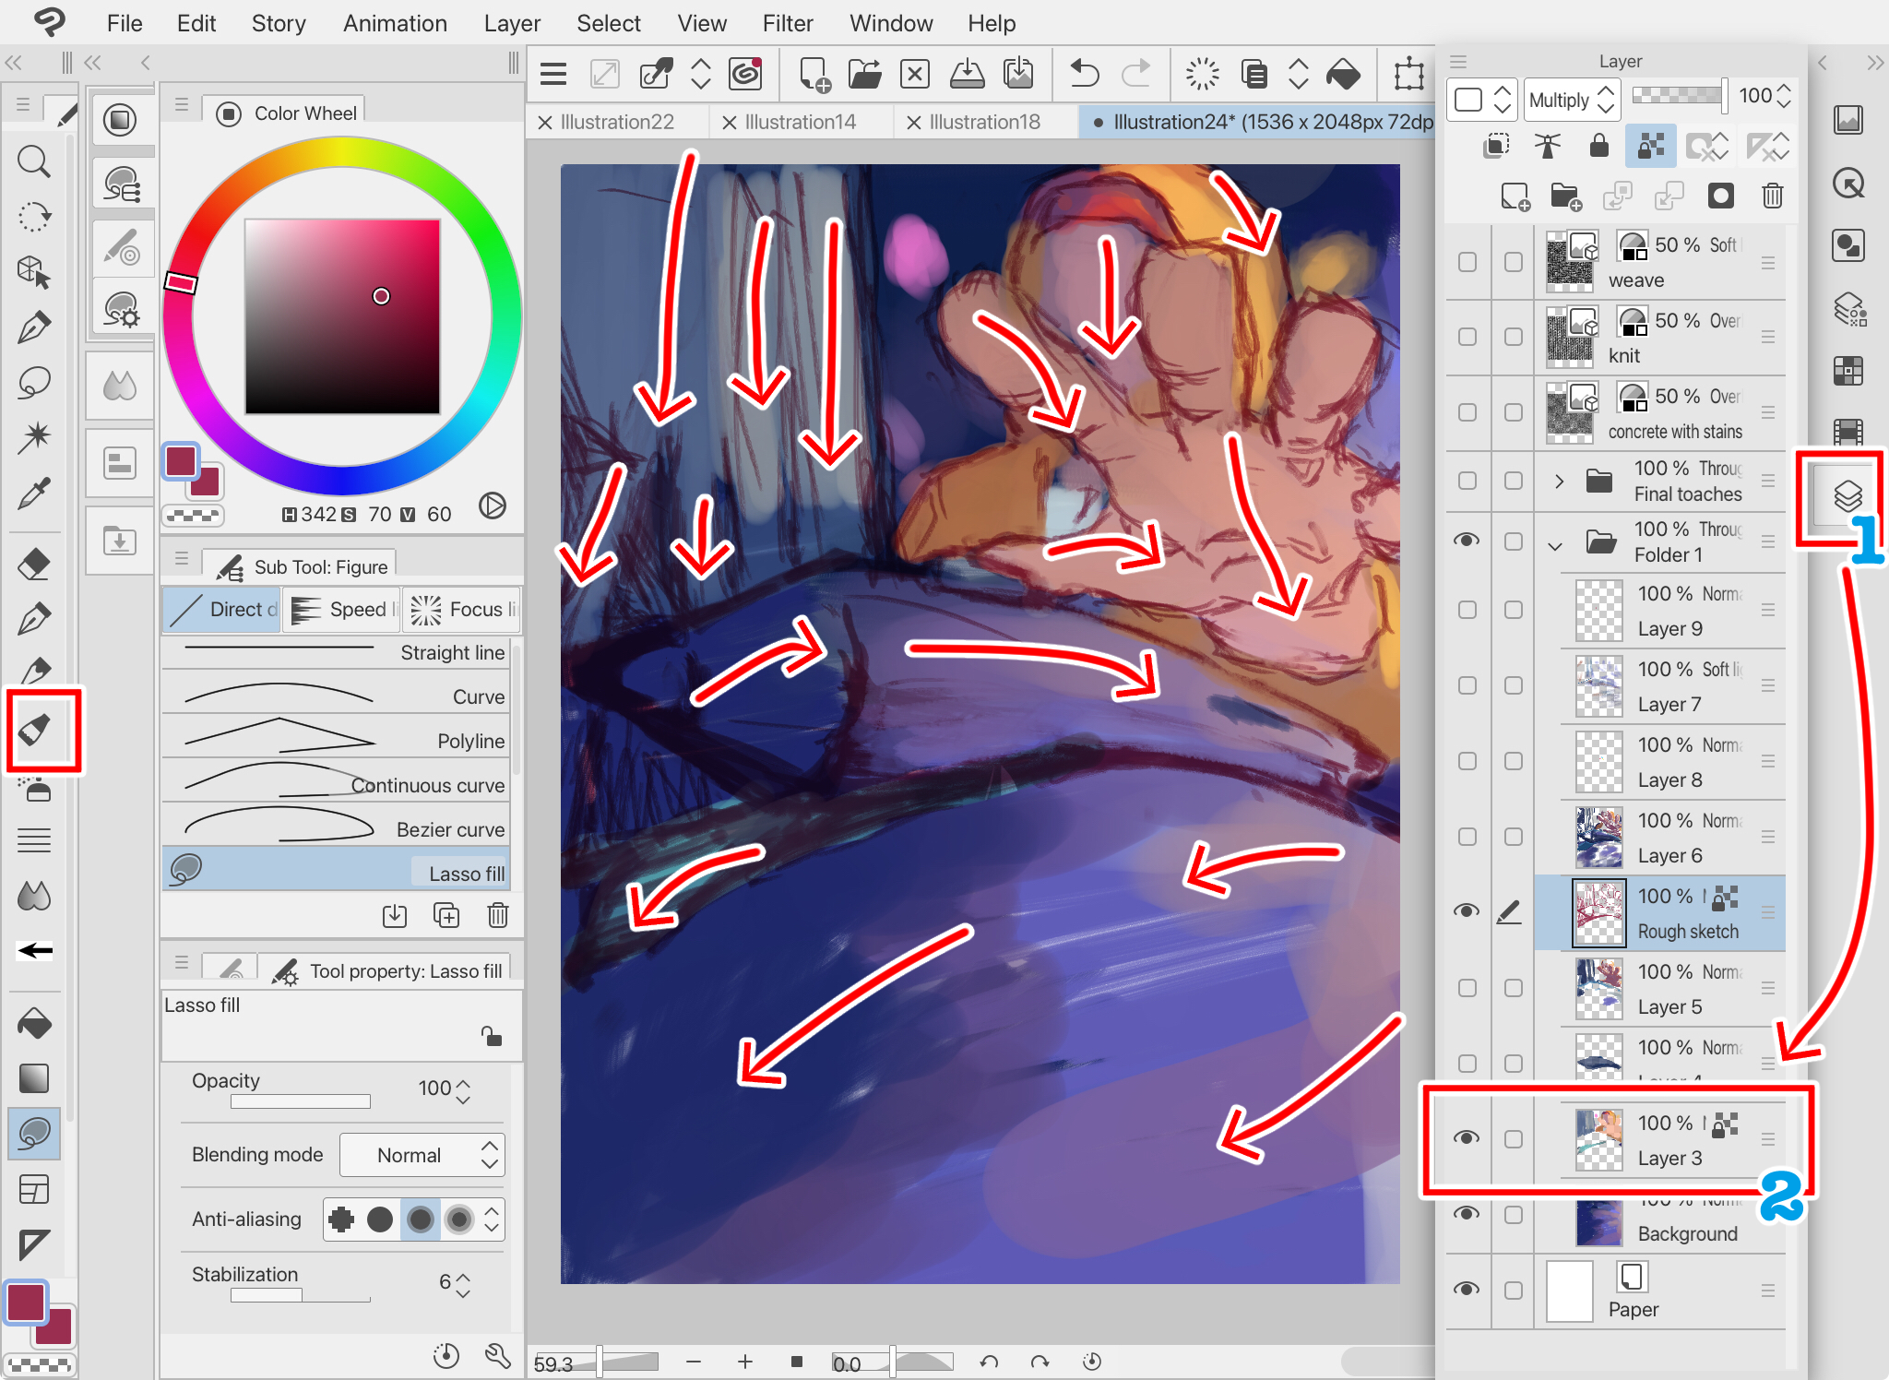Adjust the layer opacity 100 stepper
The width and height of the screenshot is (1889, 1380).
(x=1784, y=96)
